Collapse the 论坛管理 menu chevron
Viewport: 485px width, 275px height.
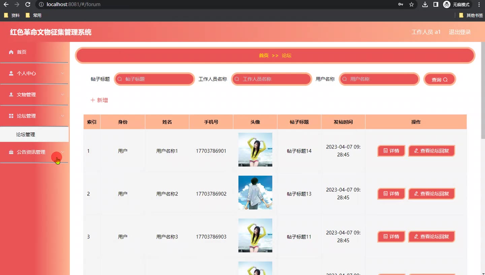pyautogui.click(x=62, y=116)
